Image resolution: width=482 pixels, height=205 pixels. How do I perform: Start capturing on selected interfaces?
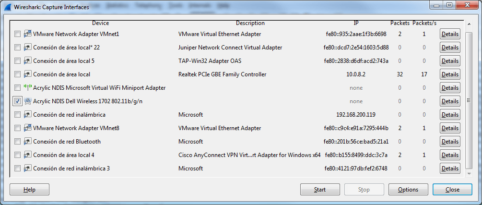320,190
